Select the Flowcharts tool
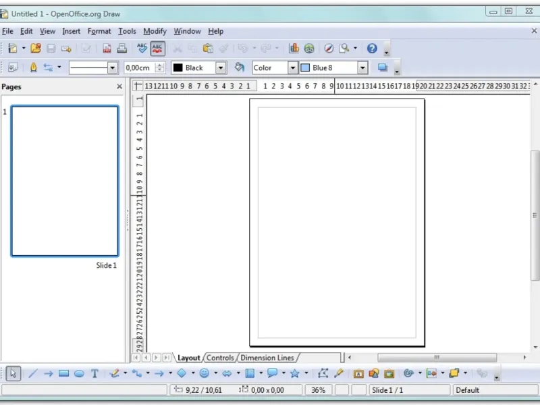This screenshot has width=540, height=405. (250, 373)
